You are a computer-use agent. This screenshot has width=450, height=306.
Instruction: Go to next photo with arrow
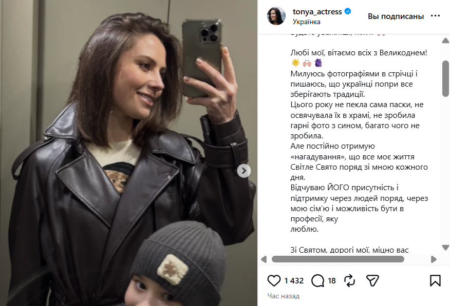(244, 171)
